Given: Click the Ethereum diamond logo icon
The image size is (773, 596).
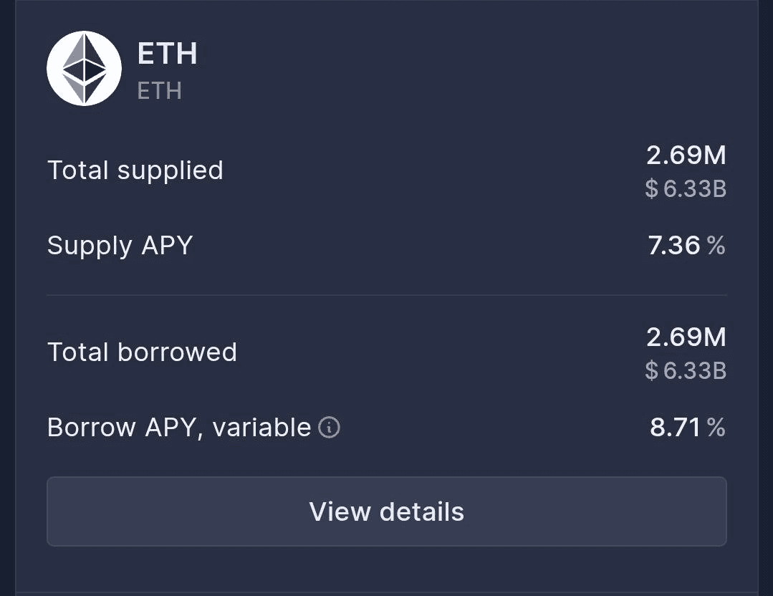Looking at the screenshot, I should click(84, 68).
